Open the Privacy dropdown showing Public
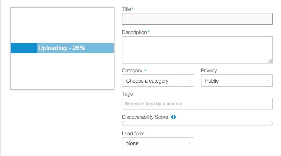Image resolution: width=281 pixels, height=156 pixels. tap(237, 81)
